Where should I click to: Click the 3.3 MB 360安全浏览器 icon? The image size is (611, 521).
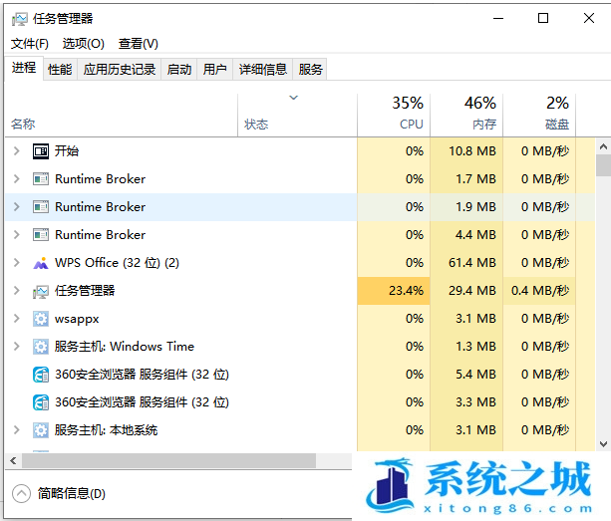41,402
